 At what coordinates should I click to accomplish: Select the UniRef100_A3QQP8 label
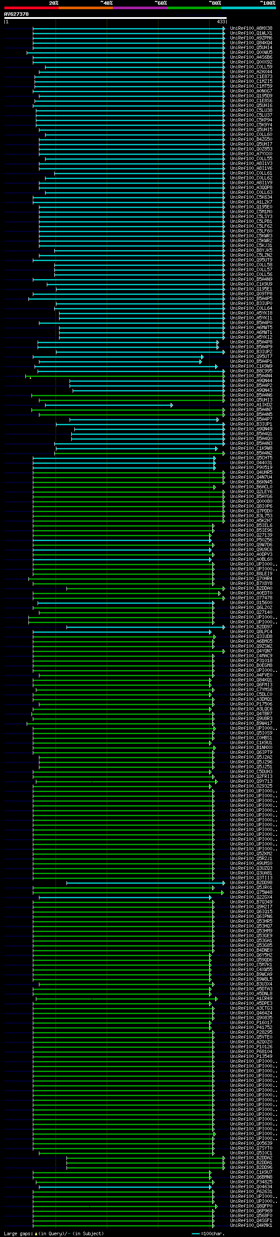coord(251,188)
